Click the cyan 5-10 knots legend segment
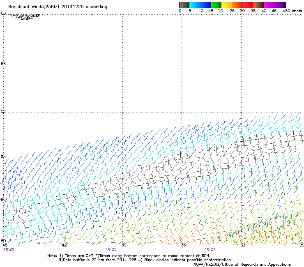Screen dimensions: 304x267 click(x=194, y=5)
